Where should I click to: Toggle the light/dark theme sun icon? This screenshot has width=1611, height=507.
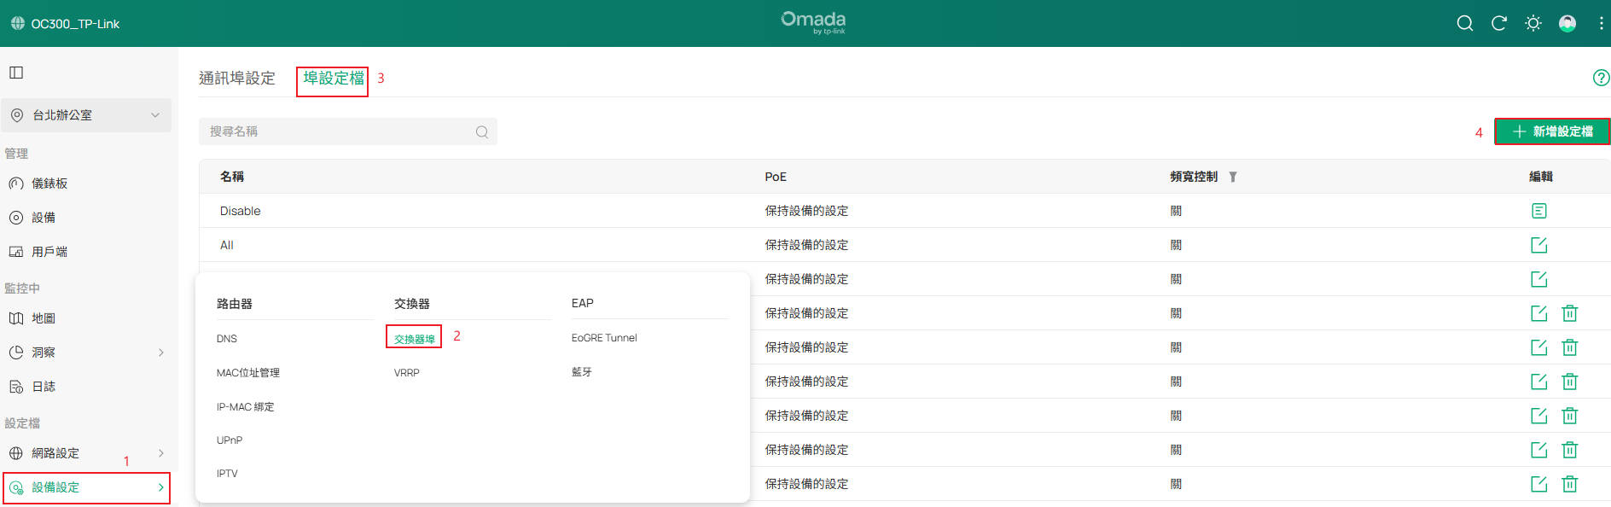(x=1532, y=24)
